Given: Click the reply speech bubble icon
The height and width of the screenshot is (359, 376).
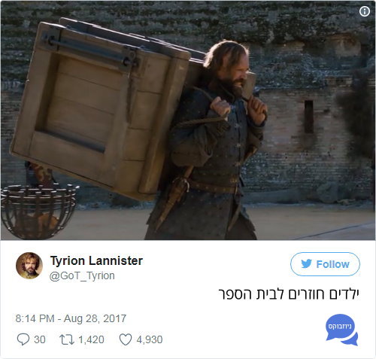Looking at the screenshot, I should (x=23, y=339).
